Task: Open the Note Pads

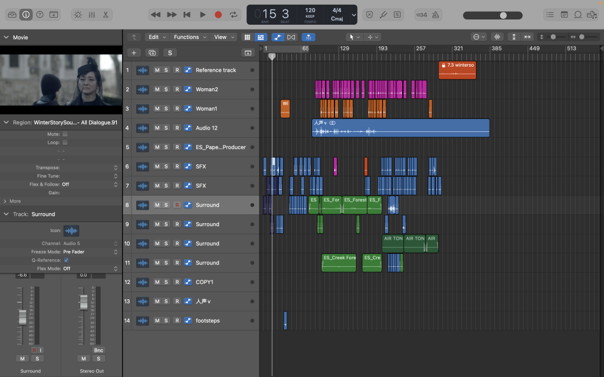Action: (x=564, y=15)
